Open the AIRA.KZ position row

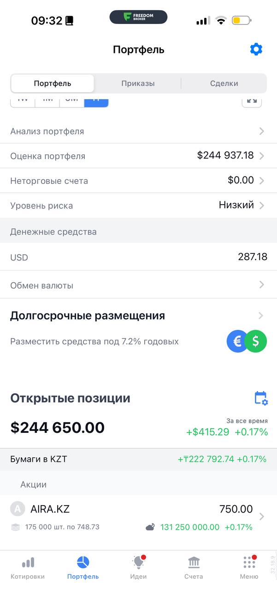[138, 517]
